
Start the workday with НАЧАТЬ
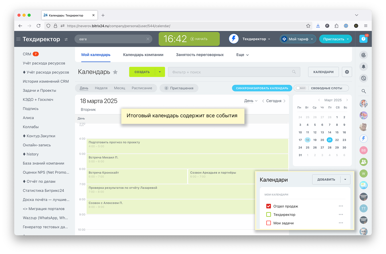click(199, 39)
